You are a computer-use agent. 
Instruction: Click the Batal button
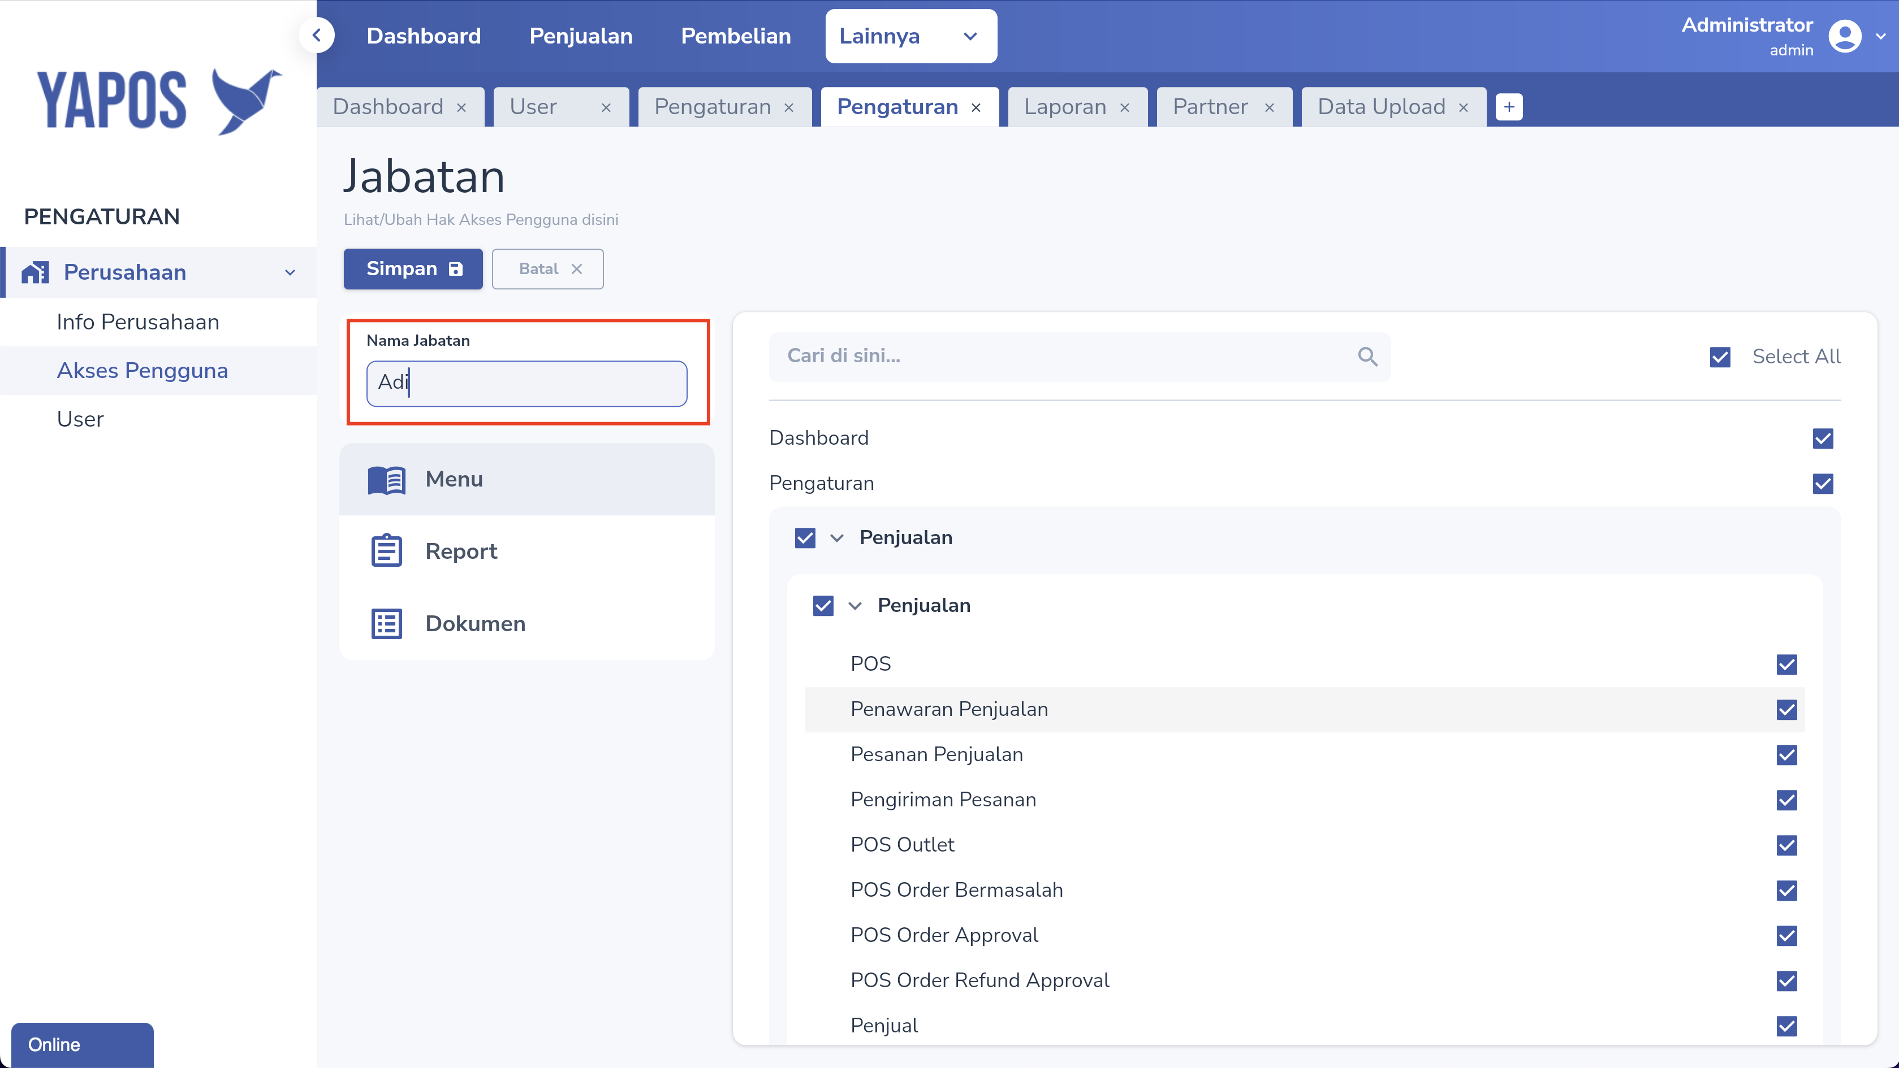[x=548, y=269]
